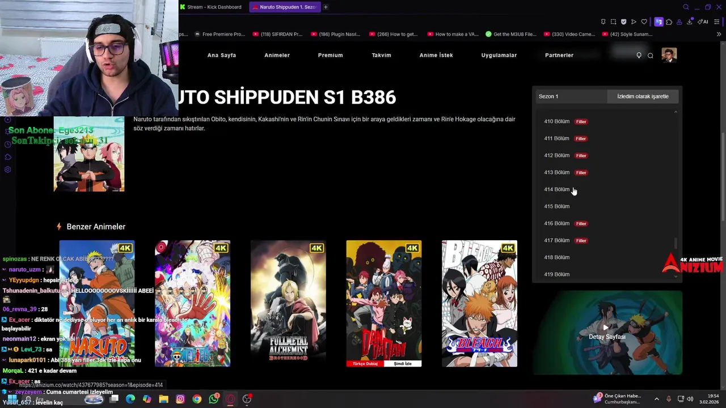Image resolution: width=726 pixels, height=408 pixels.
Task: Open Uygulamalar menu item
Action: click(x=499, y=55)
